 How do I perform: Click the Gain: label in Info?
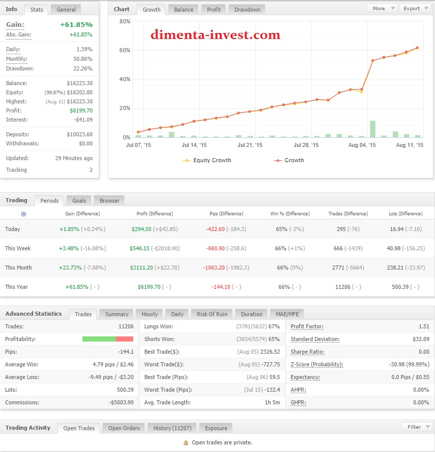(15, 25)
